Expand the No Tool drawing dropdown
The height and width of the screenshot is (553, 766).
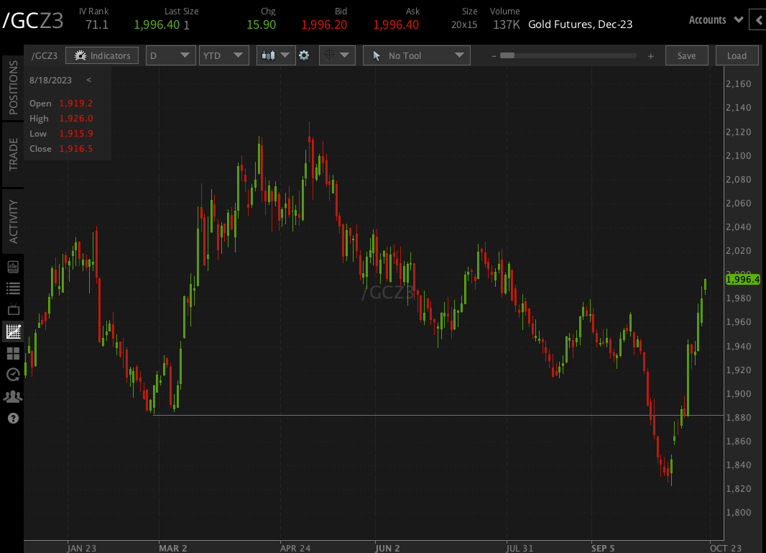point(416,56)
